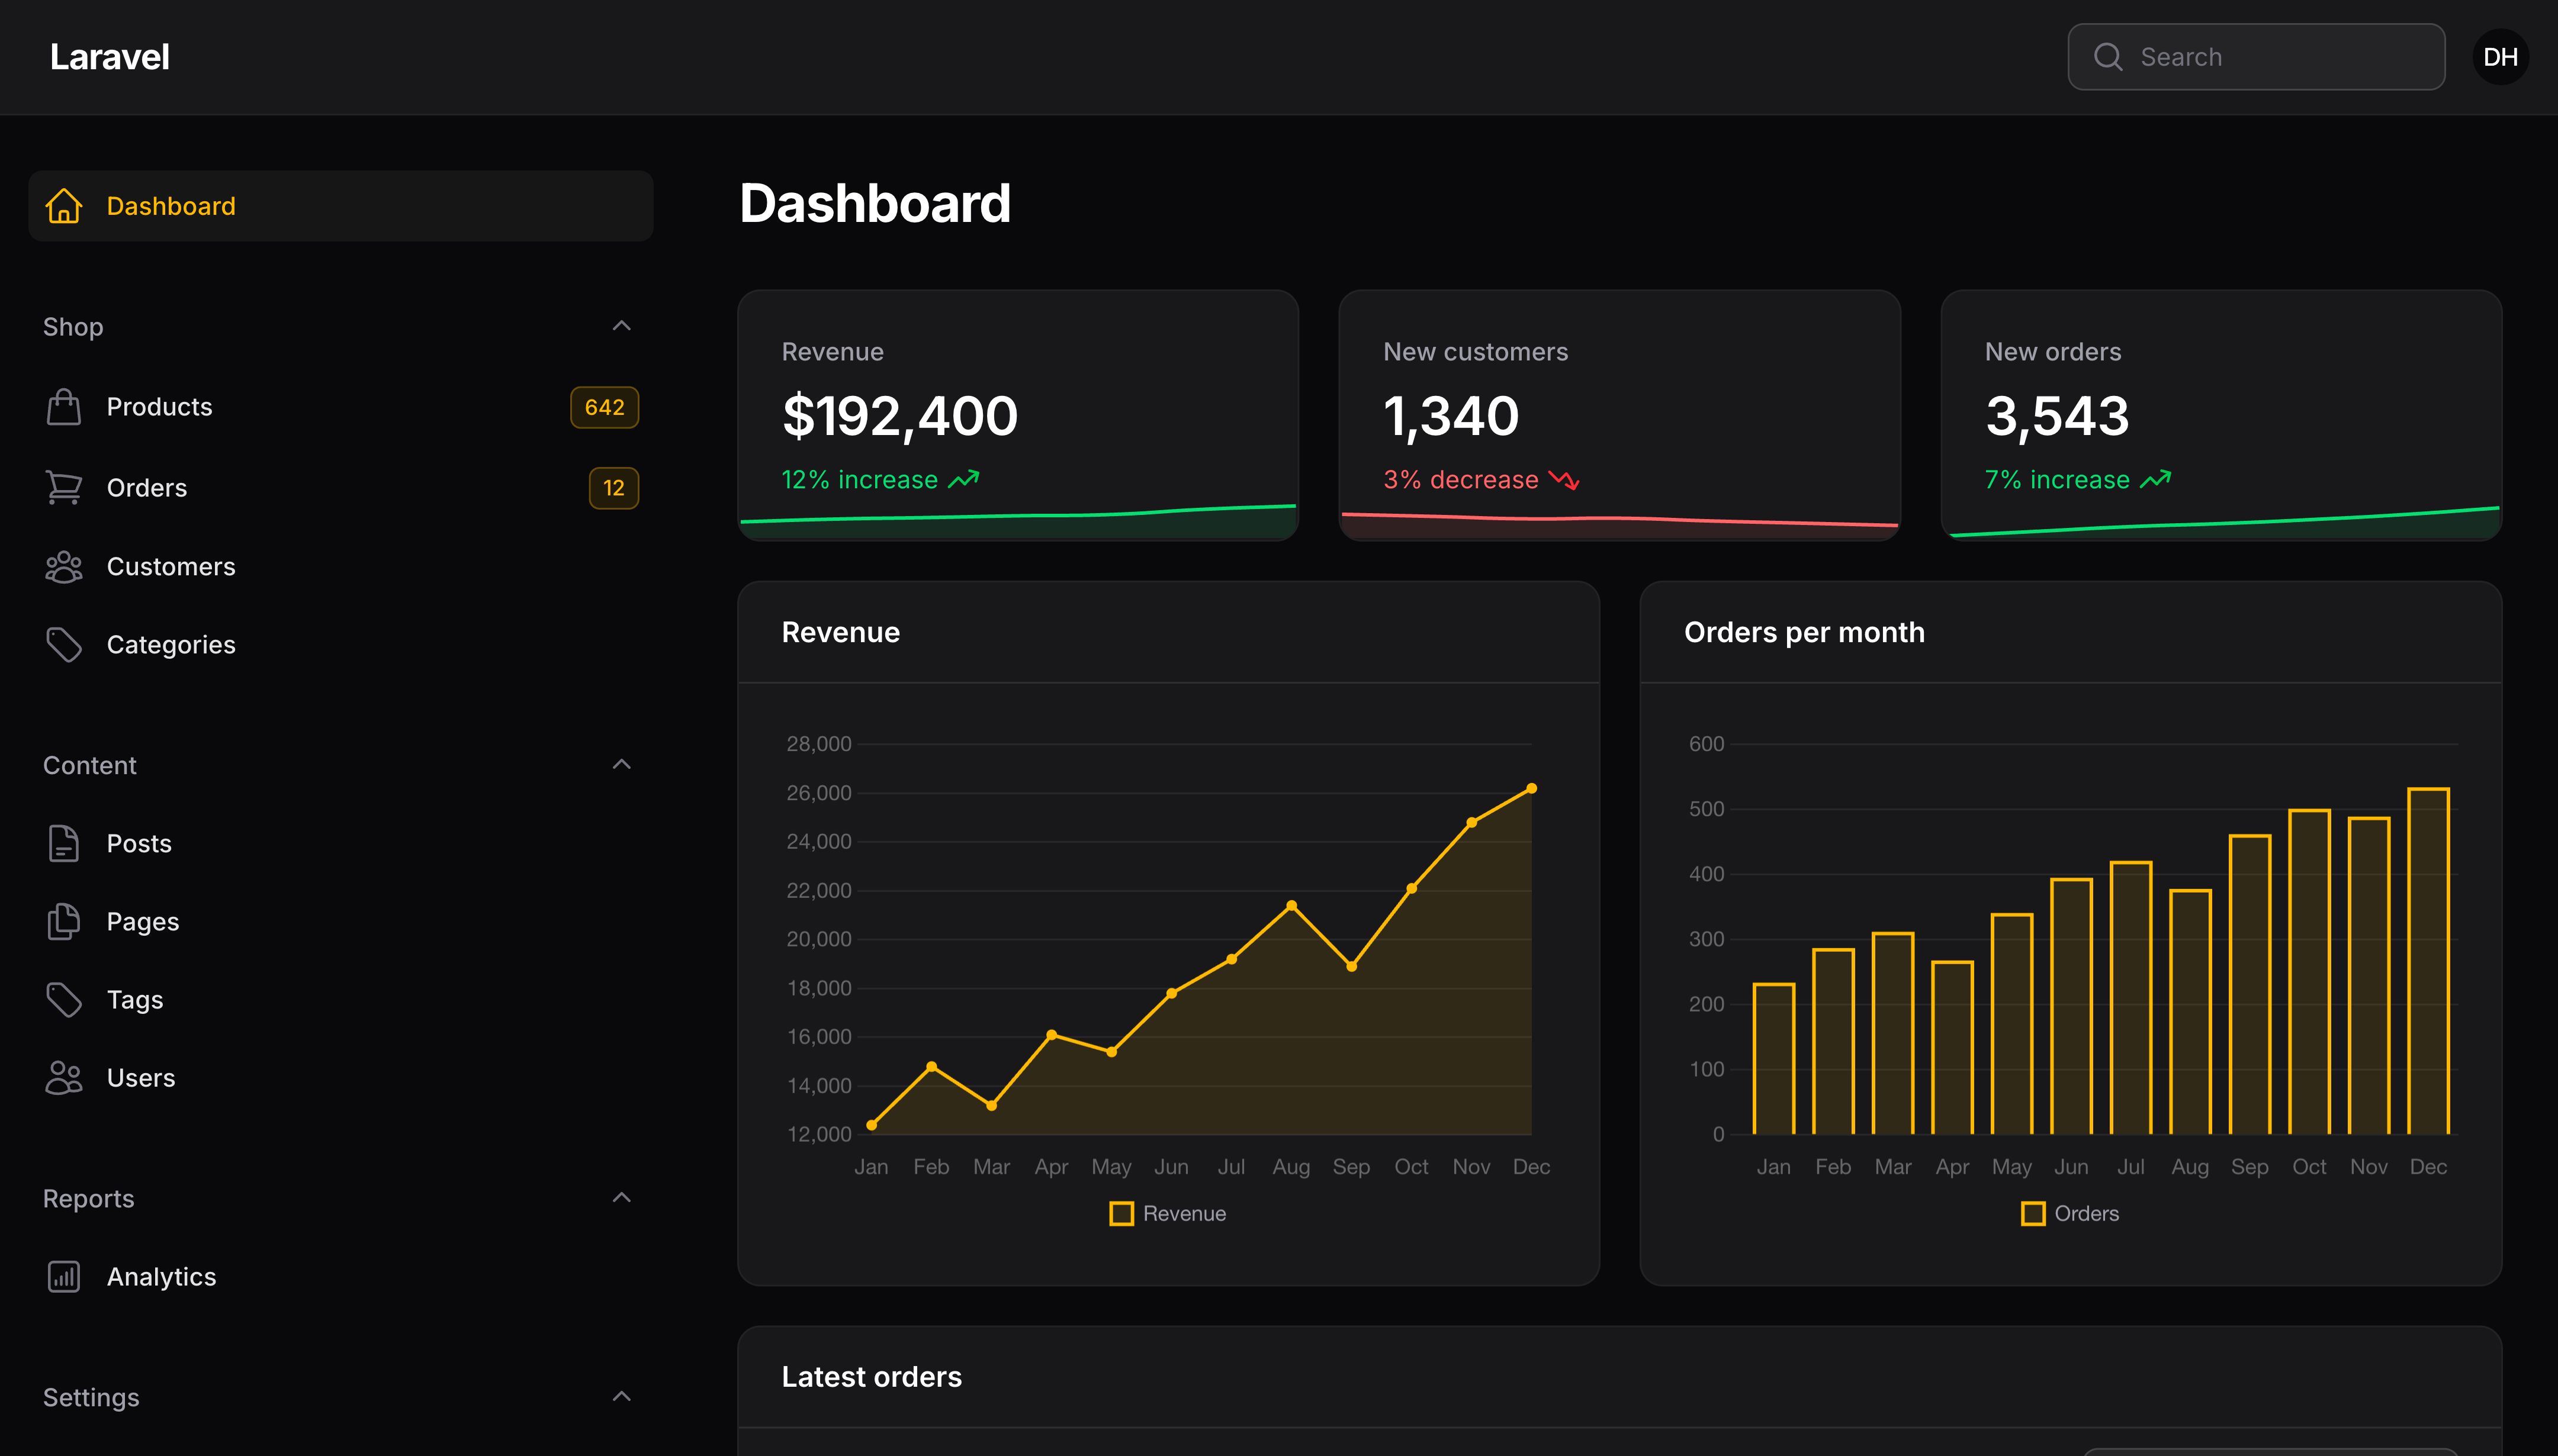
Task: Click the Tags tag icon
Action: (x=64, y=999)
